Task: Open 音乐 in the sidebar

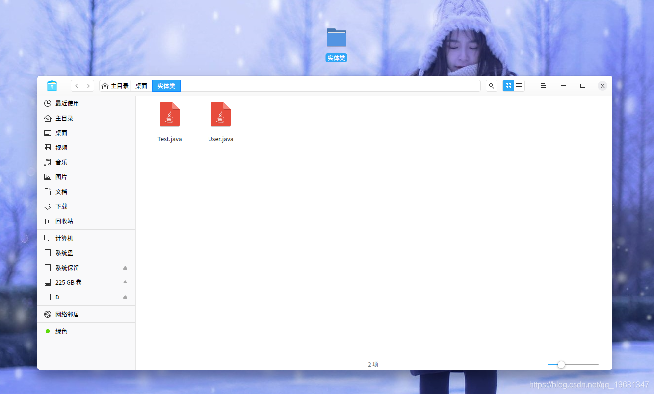Action: point(86,162)
